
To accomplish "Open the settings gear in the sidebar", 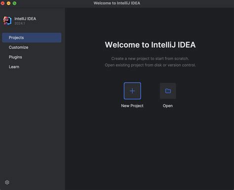I will 7,182.
